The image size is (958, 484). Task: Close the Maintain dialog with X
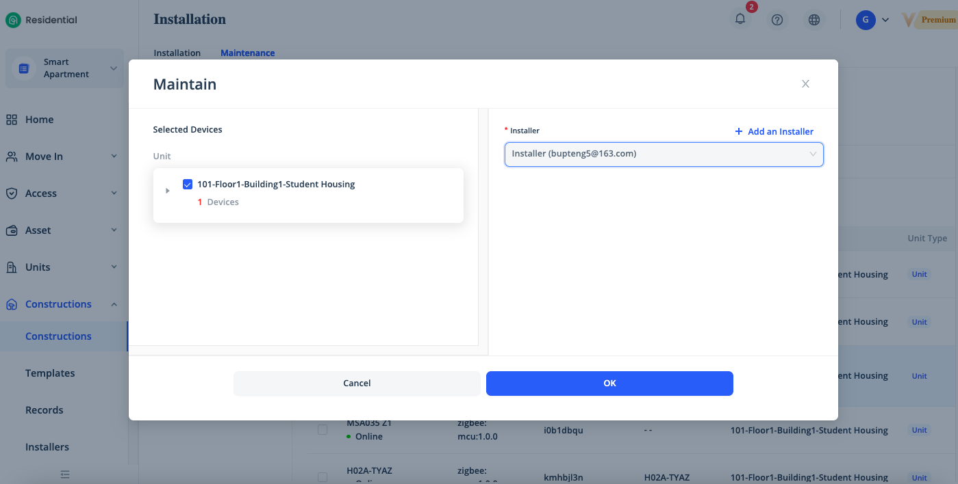click(x=805, y=84)
